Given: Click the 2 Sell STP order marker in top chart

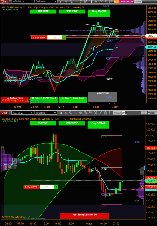Looking at the screenshot, I should click(x=39, y=38).
